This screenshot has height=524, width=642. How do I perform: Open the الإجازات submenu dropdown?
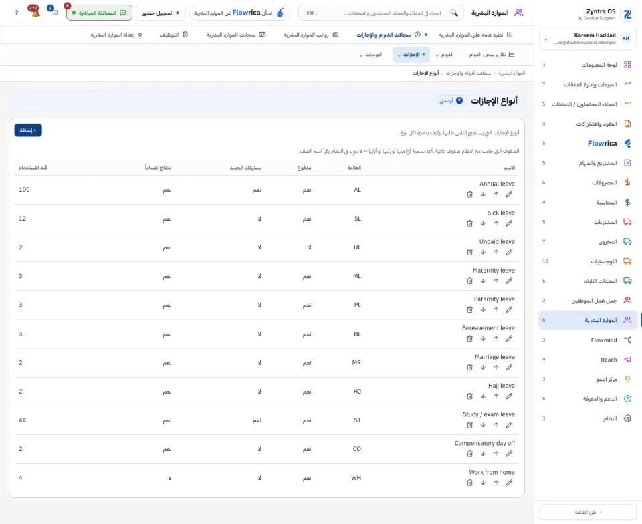click(x=411, y=54)
